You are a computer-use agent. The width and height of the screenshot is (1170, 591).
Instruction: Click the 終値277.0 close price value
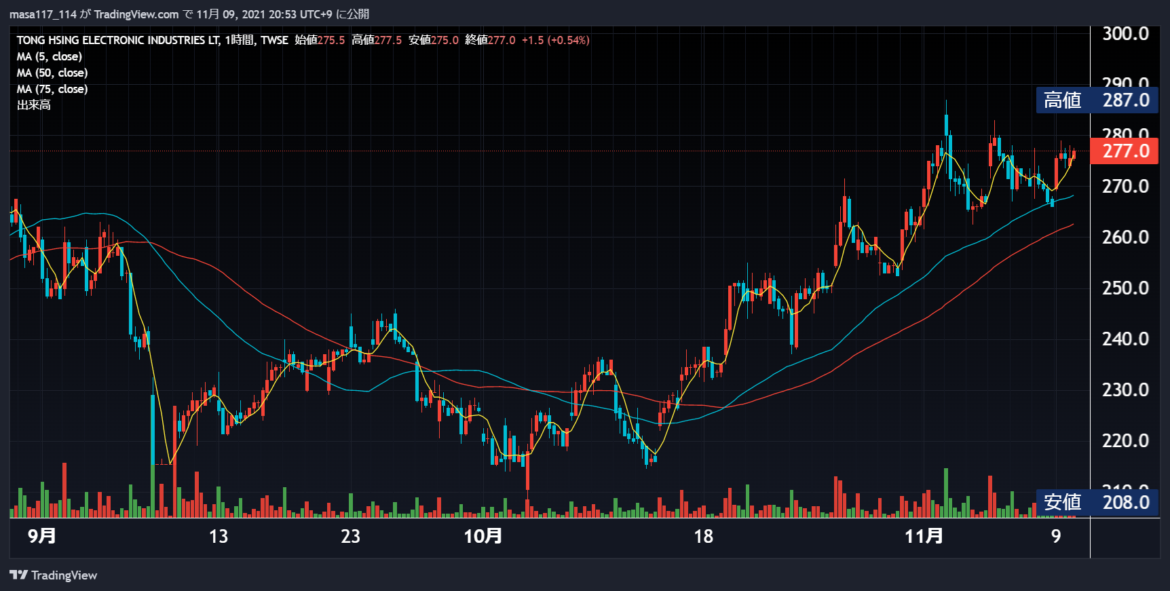[x=490, y=40]
